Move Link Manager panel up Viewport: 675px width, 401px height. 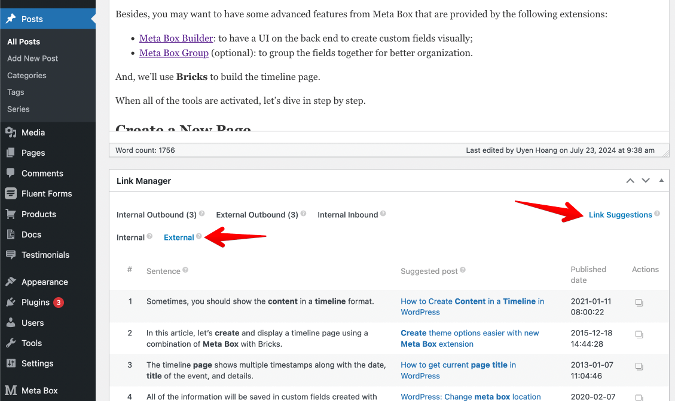click(630, 181)
